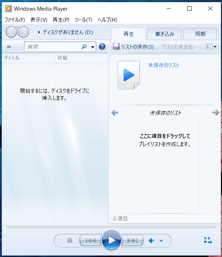The width and height of the screenshot is (222, 257).
Task: Click the 状態 column header
Action: pos(82,58)
